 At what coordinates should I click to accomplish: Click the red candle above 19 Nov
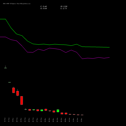(14, 90)
